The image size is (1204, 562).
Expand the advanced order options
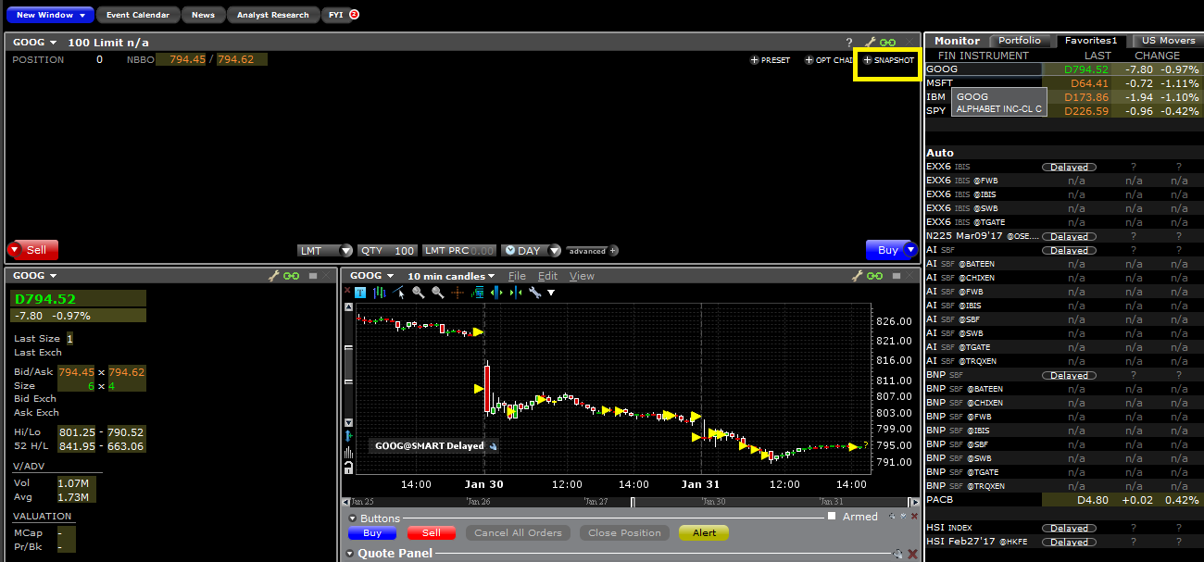pos(593,251)
